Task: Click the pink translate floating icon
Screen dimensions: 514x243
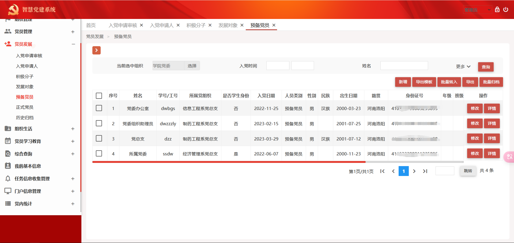Action: point(509,157)
